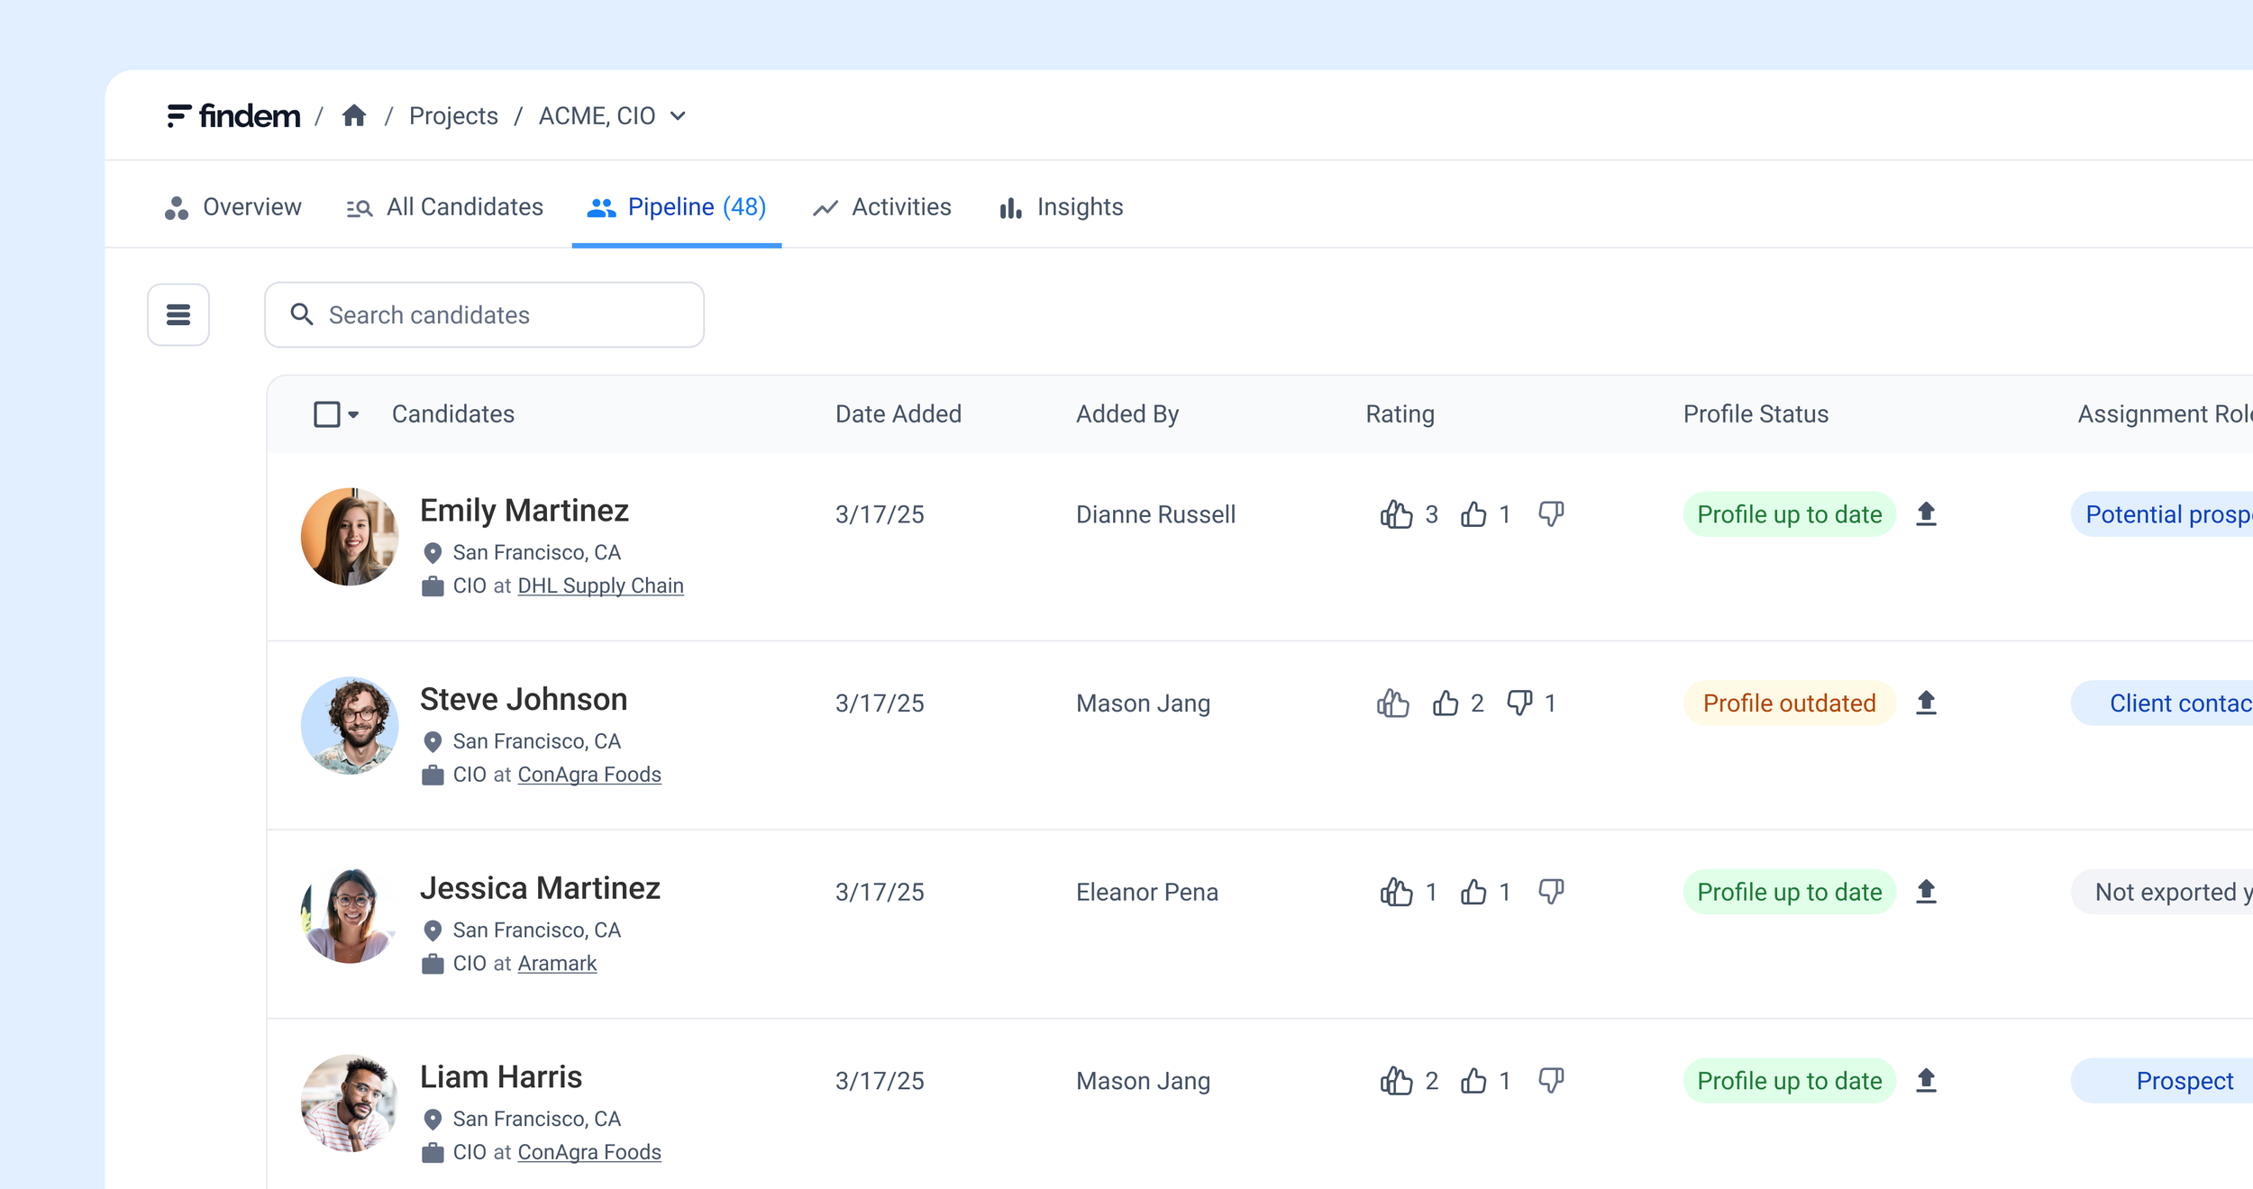
Task: Click the home icon in breadcrumb
Action: coord(354,116)
